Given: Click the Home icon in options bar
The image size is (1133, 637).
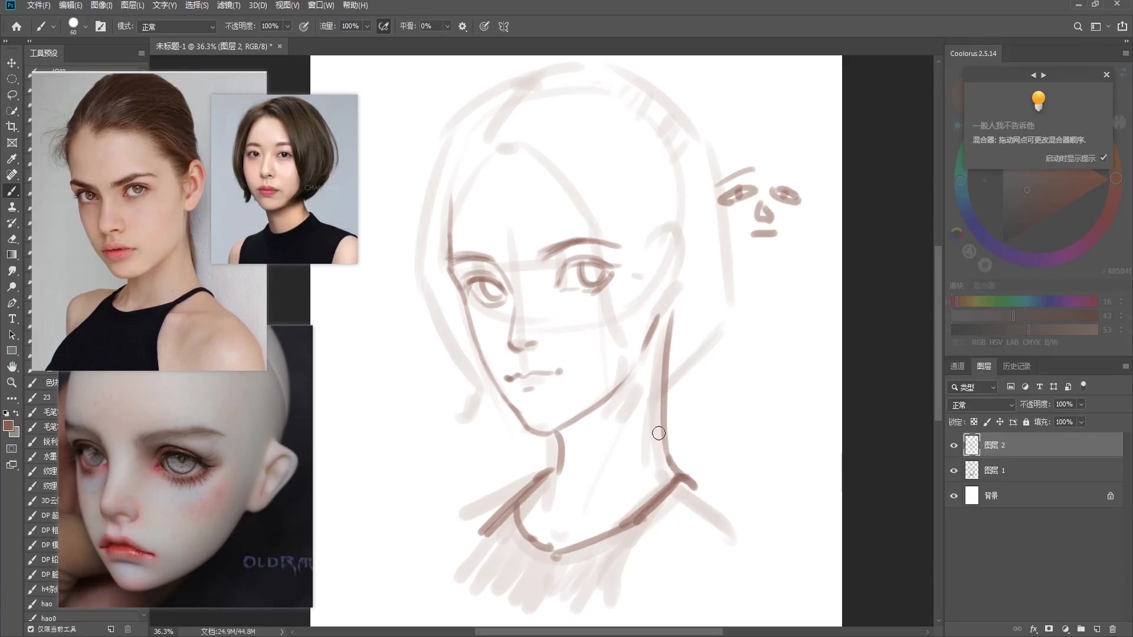Looking at the screenshot, I should click(x=17, y=26).
